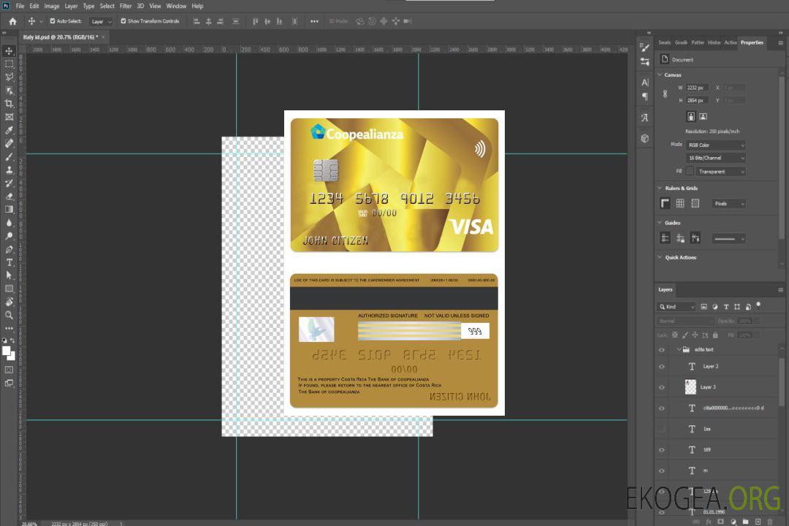Open the layer filter Kind dropdown
Viewport: 789px width, 526px height.
(676, 307)
